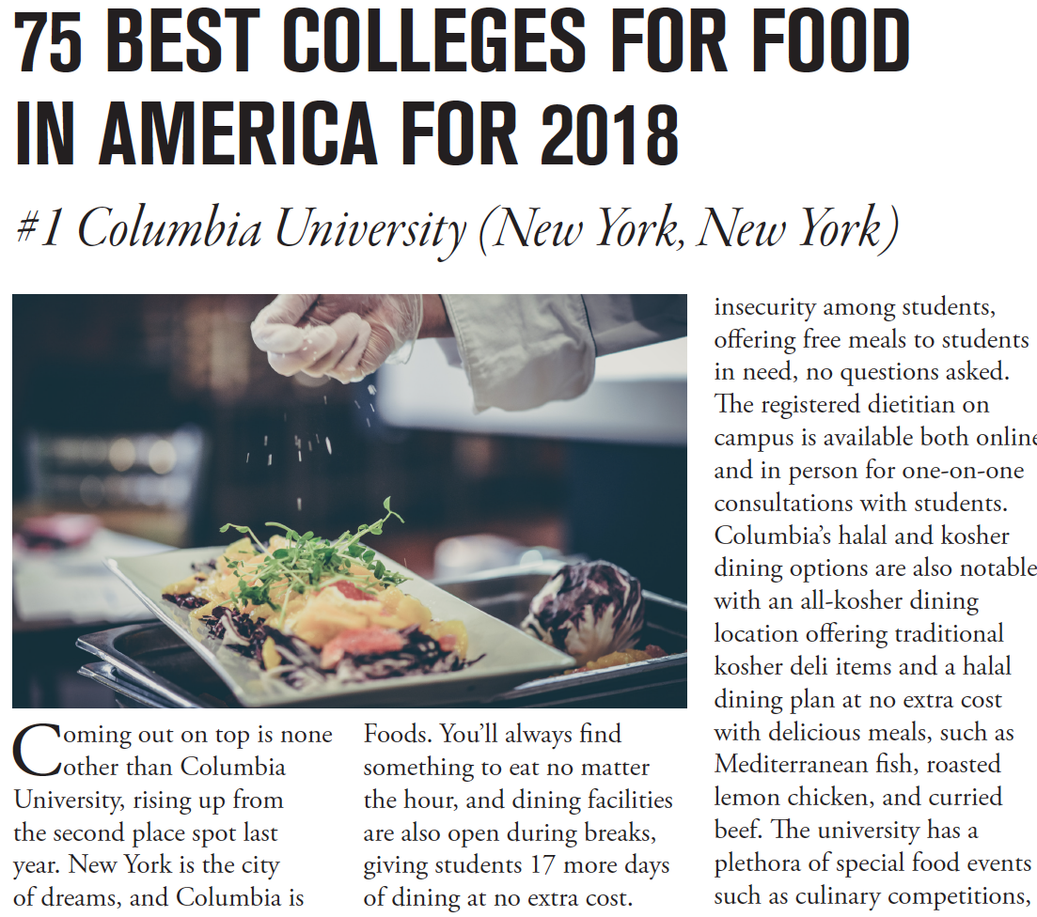Click the "#1 Columbia University" italic subheading
The height and width of the screenshot is (917, 1037).
241,229
